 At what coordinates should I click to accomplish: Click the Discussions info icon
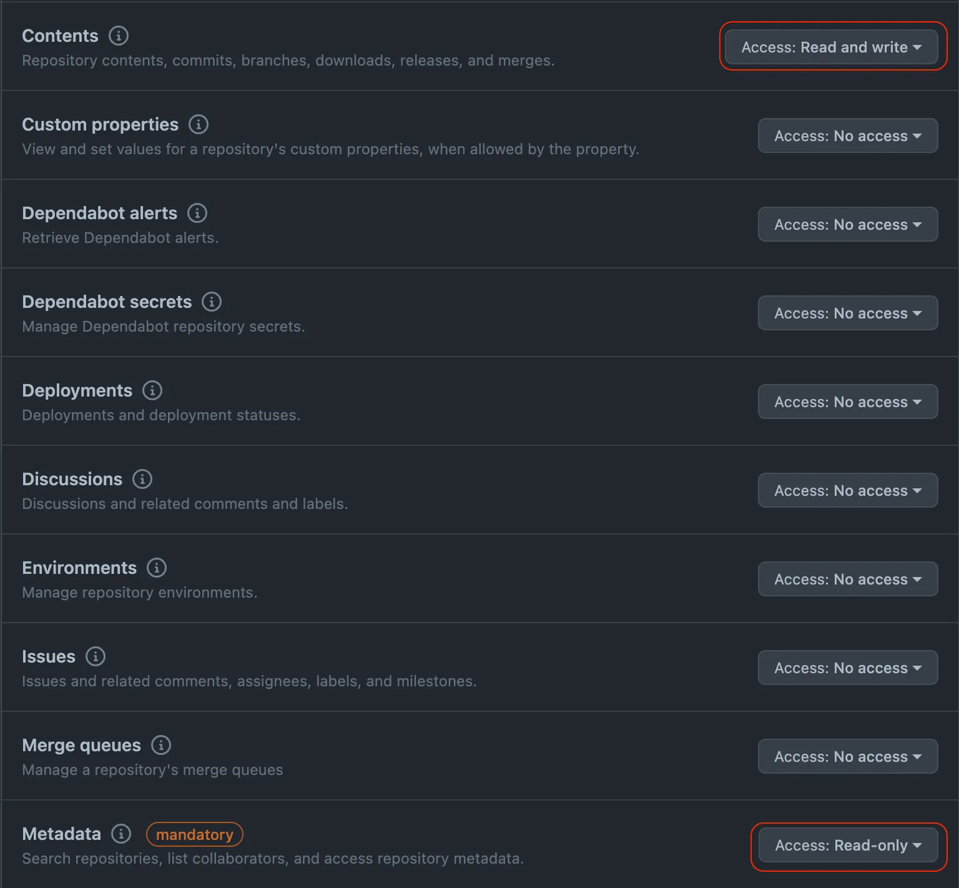[x=142, y=479]
